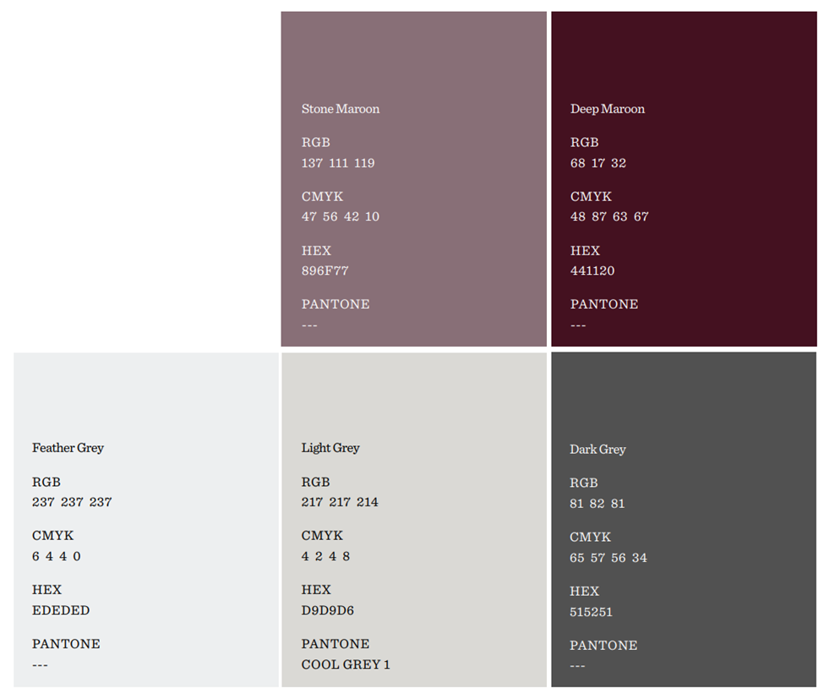Select hex code D9D9D6

(328, 610)
